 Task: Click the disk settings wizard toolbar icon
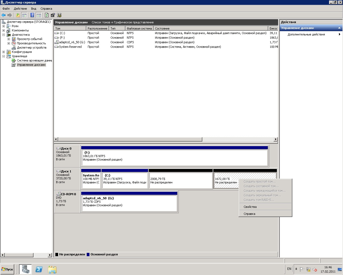click(x=59, y=15)
